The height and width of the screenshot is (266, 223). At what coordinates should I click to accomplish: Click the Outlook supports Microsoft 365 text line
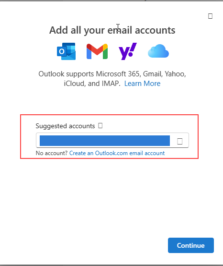click(112, 74)
